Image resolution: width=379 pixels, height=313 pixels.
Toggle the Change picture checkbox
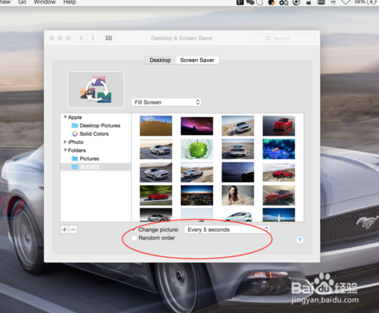tap(134, 230)
